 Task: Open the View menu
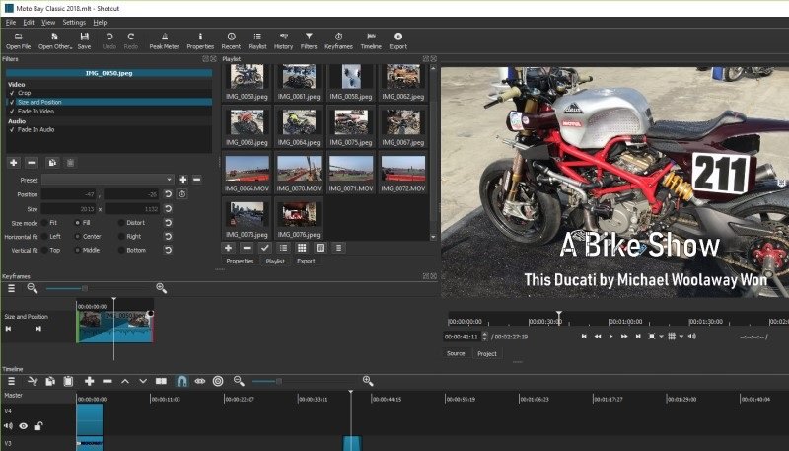click(x=48, y=22)
